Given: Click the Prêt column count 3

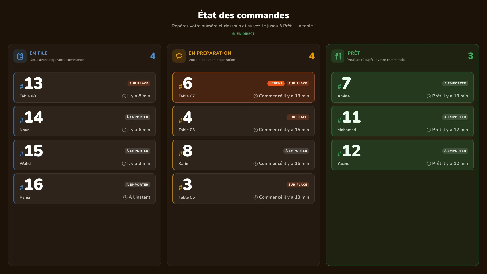Looking at the screenshot, I should [471, 56].
